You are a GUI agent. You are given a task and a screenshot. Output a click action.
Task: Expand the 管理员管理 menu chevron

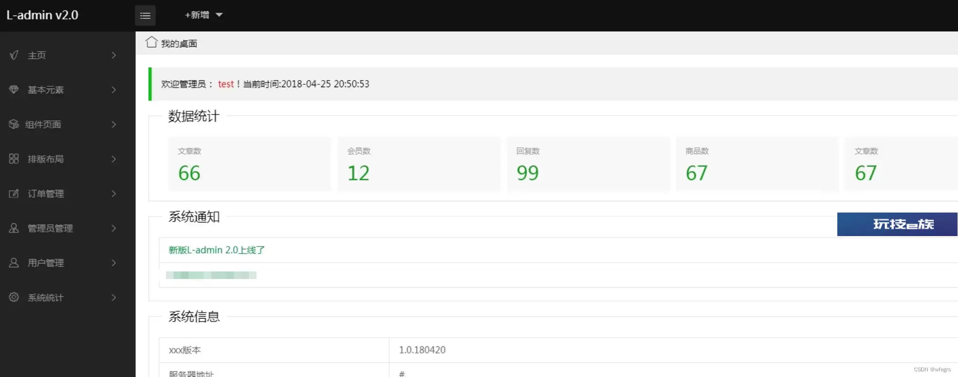(114, 228)
